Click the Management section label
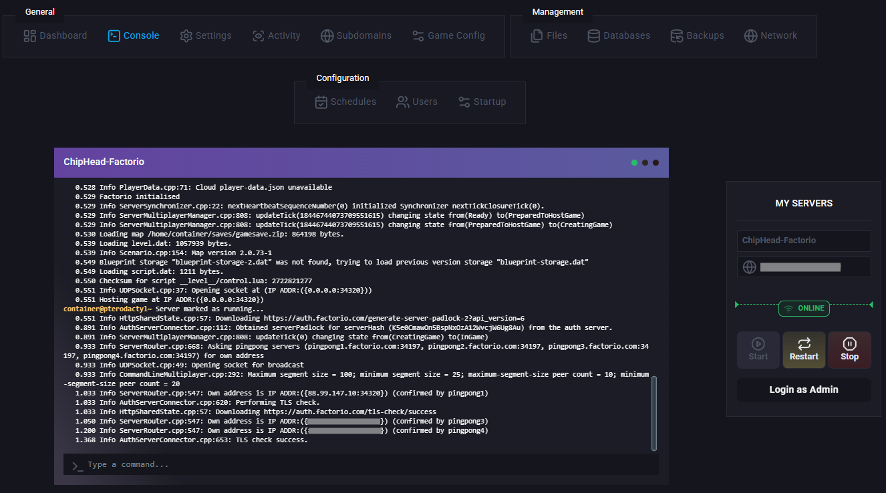 click(558, 12)
